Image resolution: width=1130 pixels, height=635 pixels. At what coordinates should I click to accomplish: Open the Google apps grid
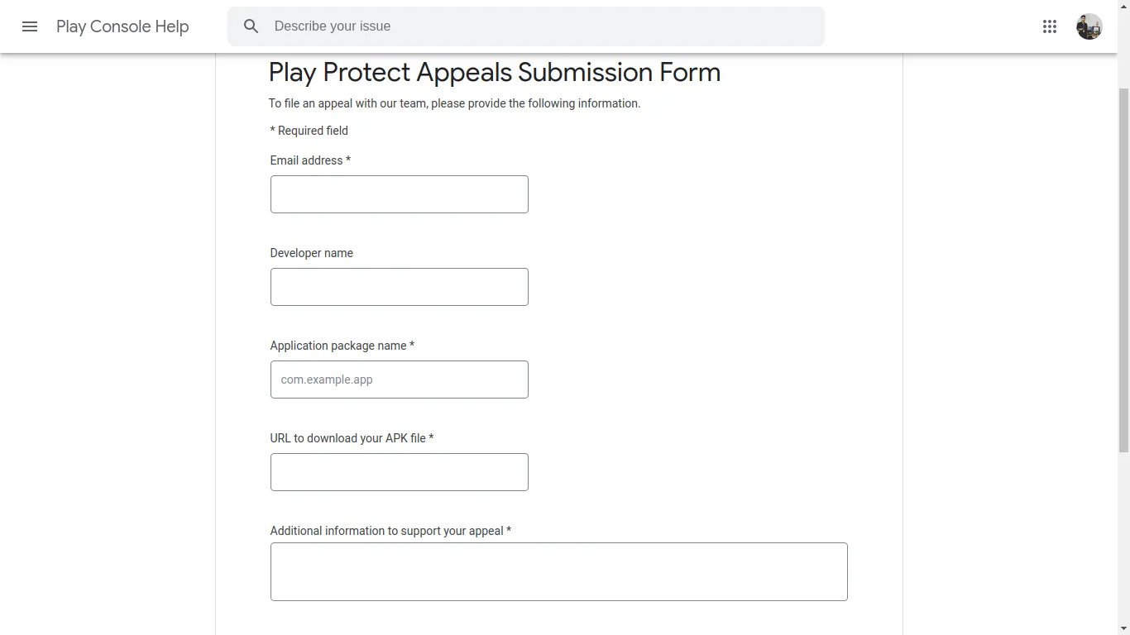click(x=1050, y=26)
